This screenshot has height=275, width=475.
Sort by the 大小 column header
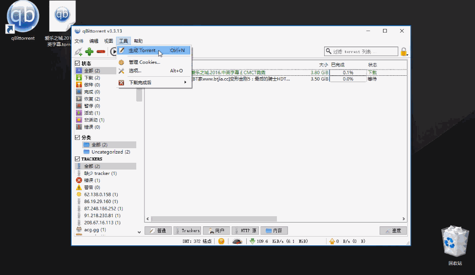[324, 65]
